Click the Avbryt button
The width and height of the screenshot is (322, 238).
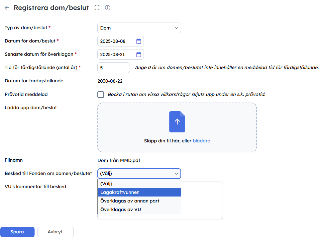(55, 232)
